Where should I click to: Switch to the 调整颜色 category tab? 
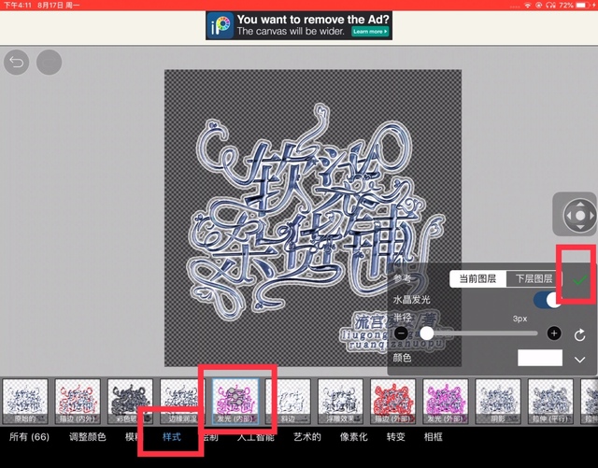(88, 436)
